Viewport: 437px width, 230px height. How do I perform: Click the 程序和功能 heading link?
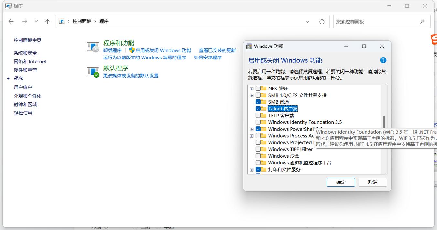(x=119, y=43)
